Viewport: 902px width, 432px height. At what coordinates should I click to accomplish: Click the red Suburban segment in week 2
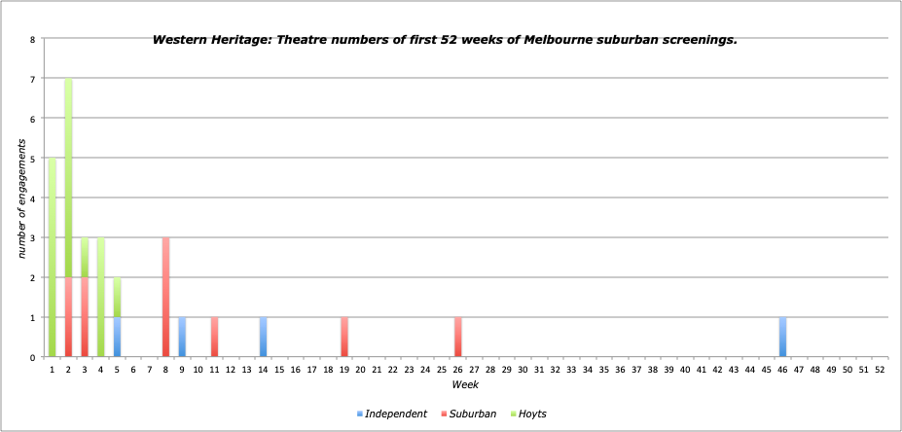tap(68, 317)
